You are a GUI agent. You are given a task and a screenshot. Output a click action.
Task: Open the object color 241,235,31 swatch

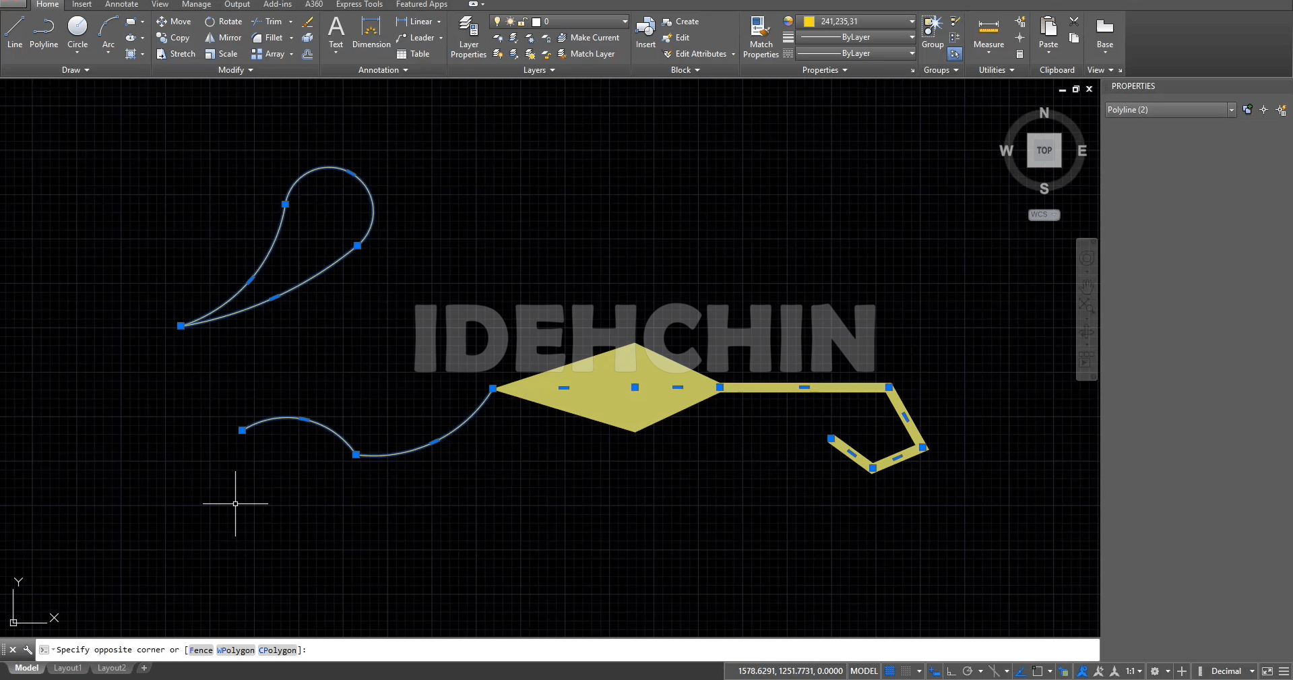coord(809,22)
